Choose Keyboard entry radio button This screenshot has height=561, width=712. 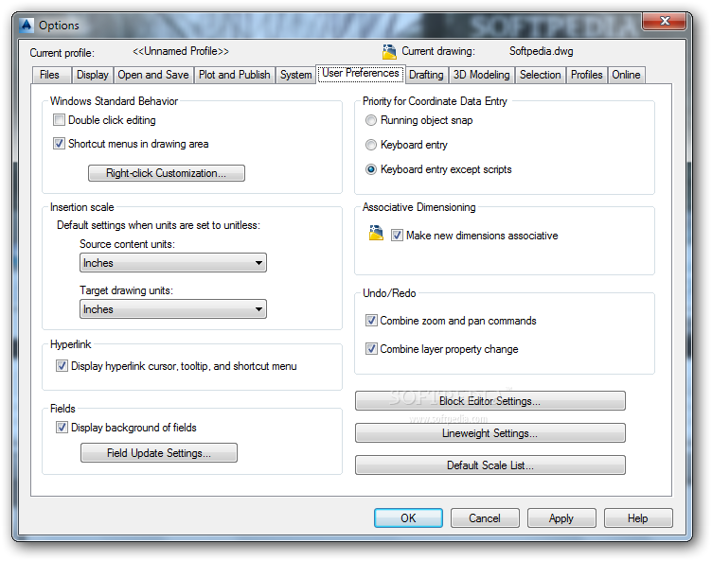coord(371,145)
